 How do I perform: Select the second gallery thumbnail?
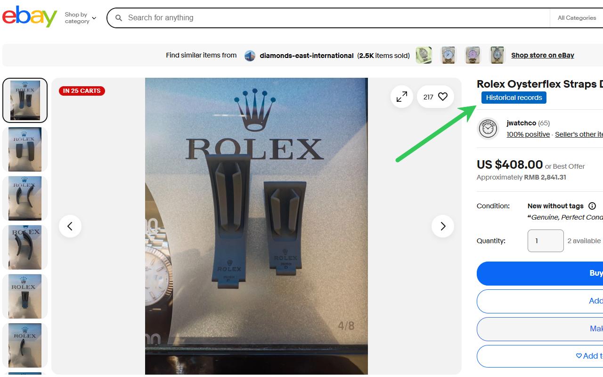click(25, 149)
